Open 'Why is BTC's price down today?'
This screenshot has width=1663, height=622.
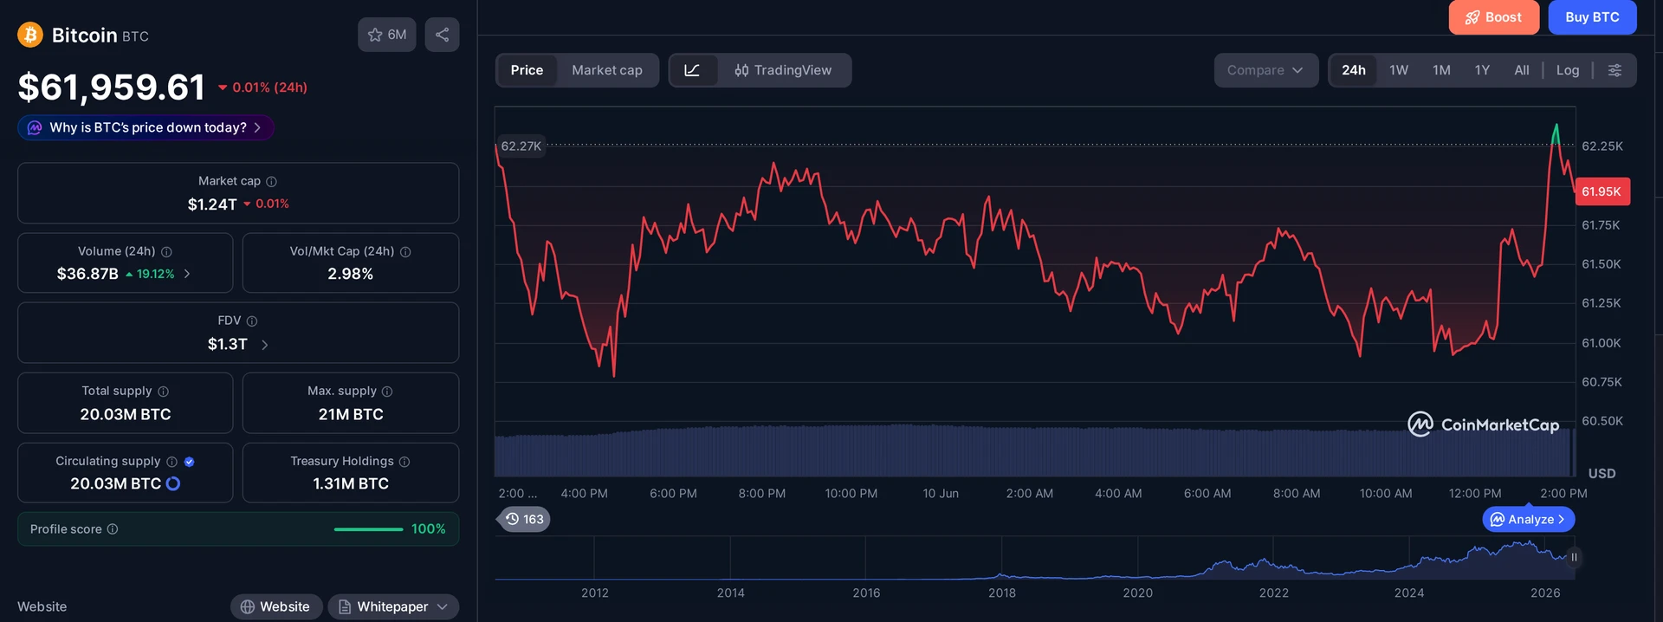pos(146,127)
